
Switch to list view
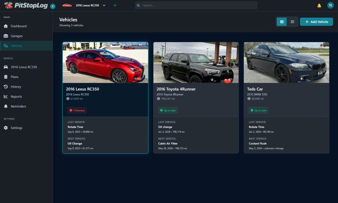292,22
